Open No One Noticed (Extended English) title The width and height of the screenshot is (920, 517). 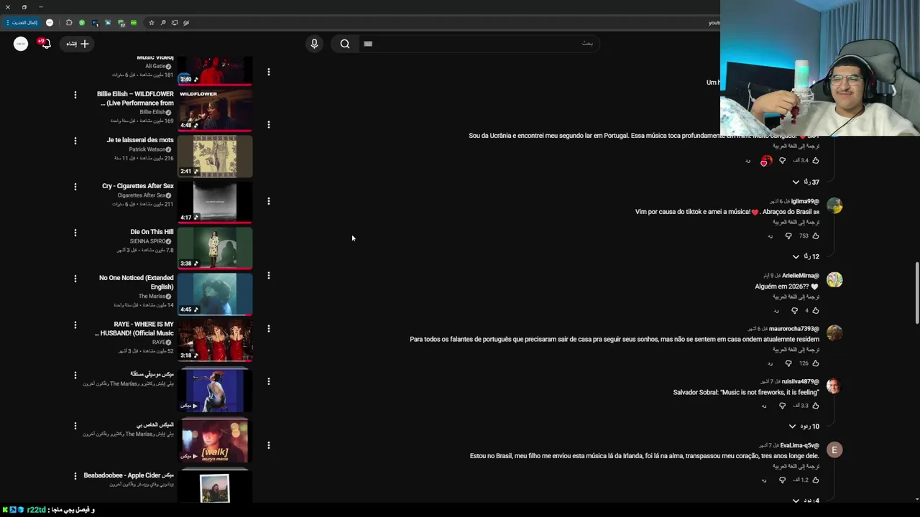pyautogui.click(x=137, y=282)
